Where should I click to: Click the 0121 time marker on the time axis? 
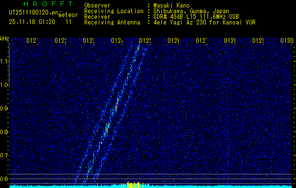click(32, 41)
